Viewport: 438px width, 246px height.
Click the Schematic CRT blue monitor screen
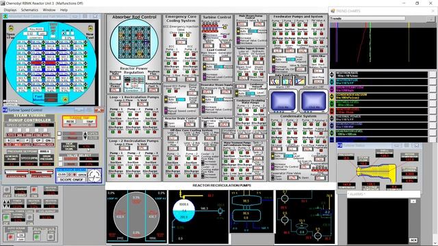tap(313, 100)
